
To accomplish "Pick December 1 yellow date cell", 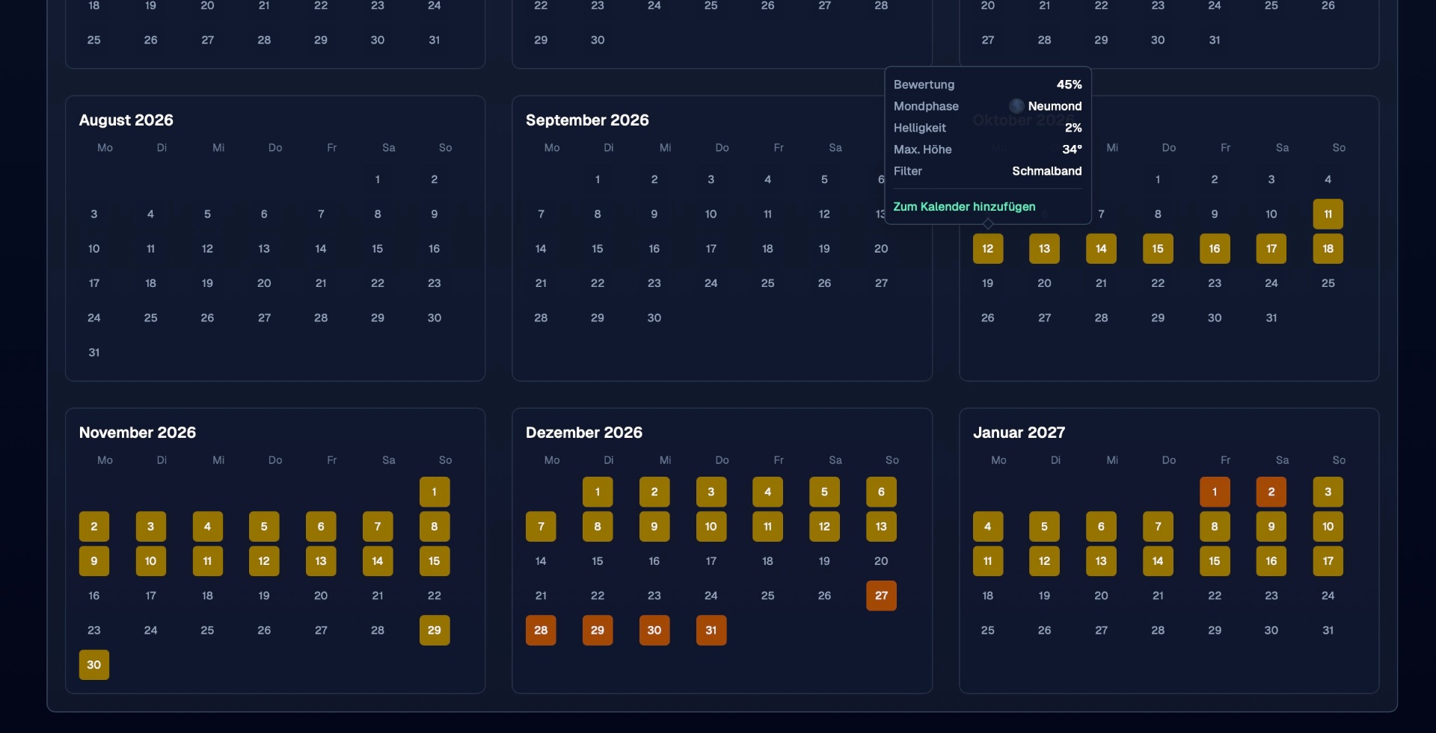I will pyautogui.click(x=598, y=492).
